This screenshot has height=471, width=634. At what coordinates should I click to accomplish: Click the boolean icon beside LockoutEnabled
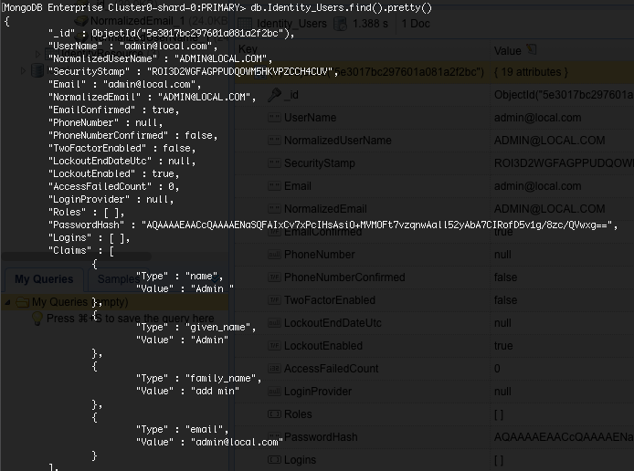(x=274, y=346)
